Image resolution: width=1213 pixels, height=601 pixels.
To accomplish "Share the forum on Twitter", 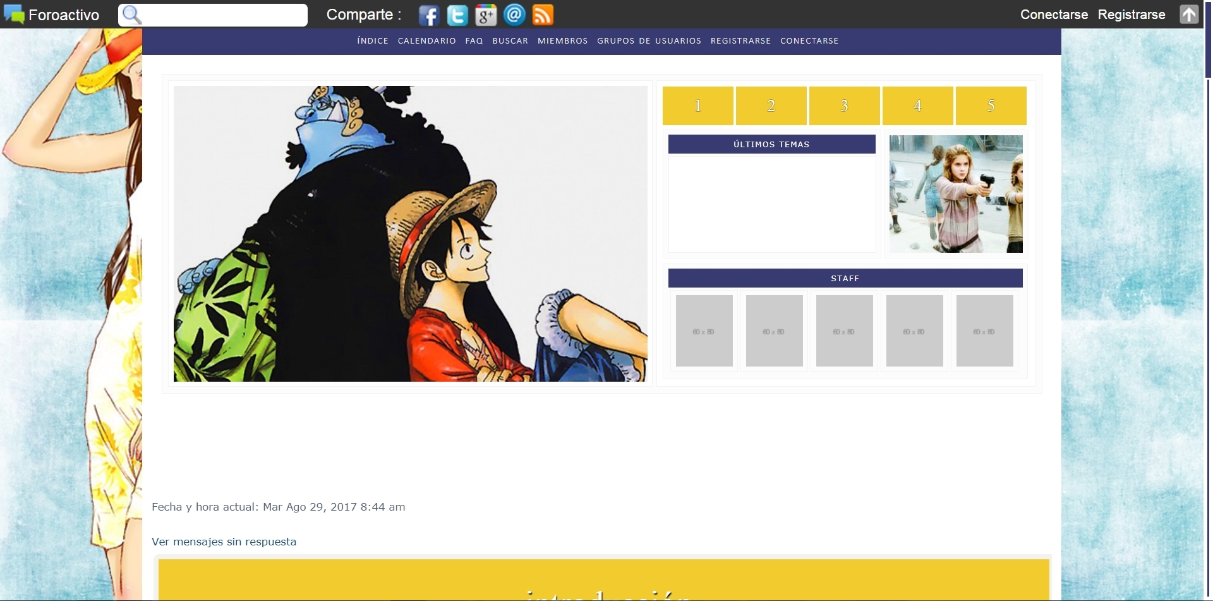I will [x=457, y=15].
